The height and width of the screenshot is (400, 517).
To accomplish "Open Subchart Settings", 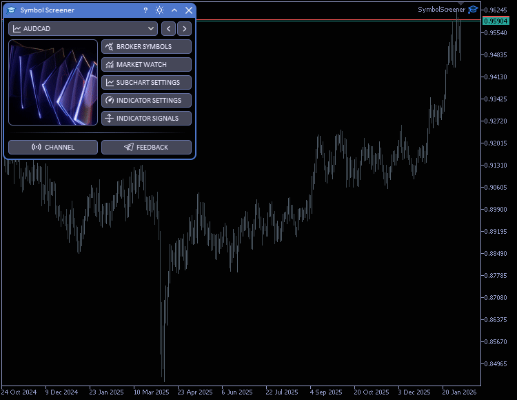I will (x=146, y=83).
